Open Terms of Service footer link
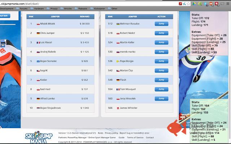Image resolution: width=231 pixels, height=144 pixels. pyautogui.click(x=135, y=137)
